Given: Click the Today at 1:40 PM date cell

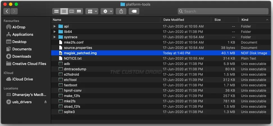Looking at the screenshot, I should pyautogui.click(x=177, y=53).
